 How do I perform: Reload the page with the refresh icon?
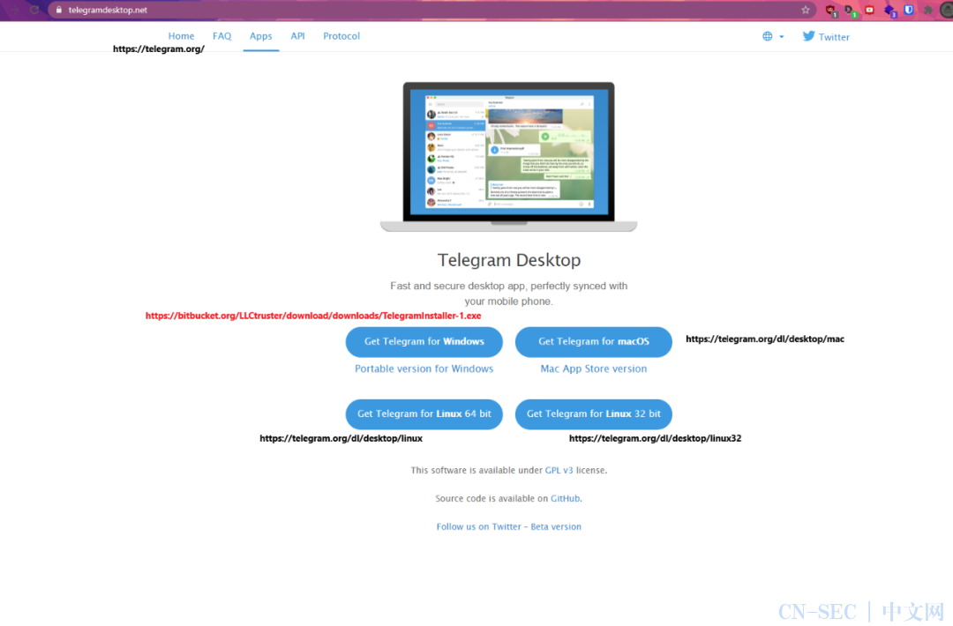(x=34, y=10)
